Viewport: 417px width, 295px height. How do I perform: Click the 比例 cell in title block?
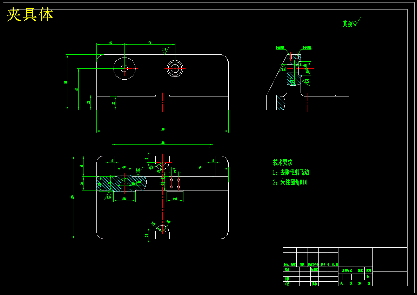tap(368, 270)
